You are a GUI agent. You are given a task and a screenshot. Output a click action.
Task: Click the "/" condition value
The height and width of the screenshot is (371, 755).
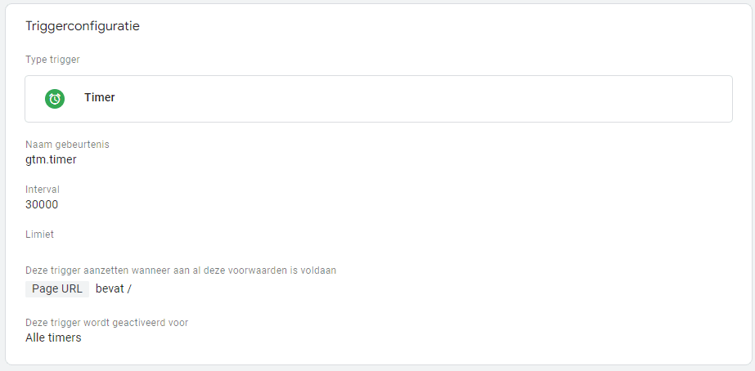(x=129, y=288)
